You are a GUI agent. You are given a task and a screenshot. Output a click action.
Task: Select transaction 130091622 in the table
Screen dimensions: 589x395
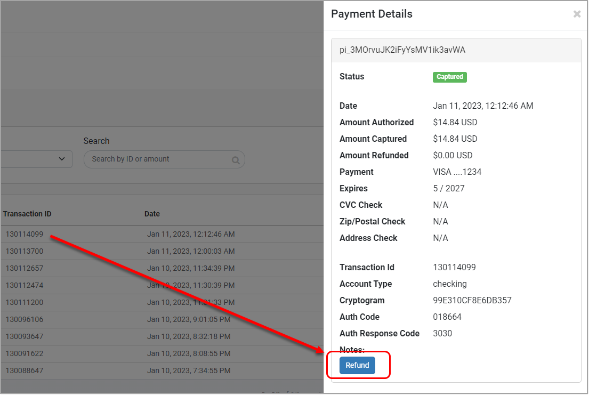click(20, 353)
